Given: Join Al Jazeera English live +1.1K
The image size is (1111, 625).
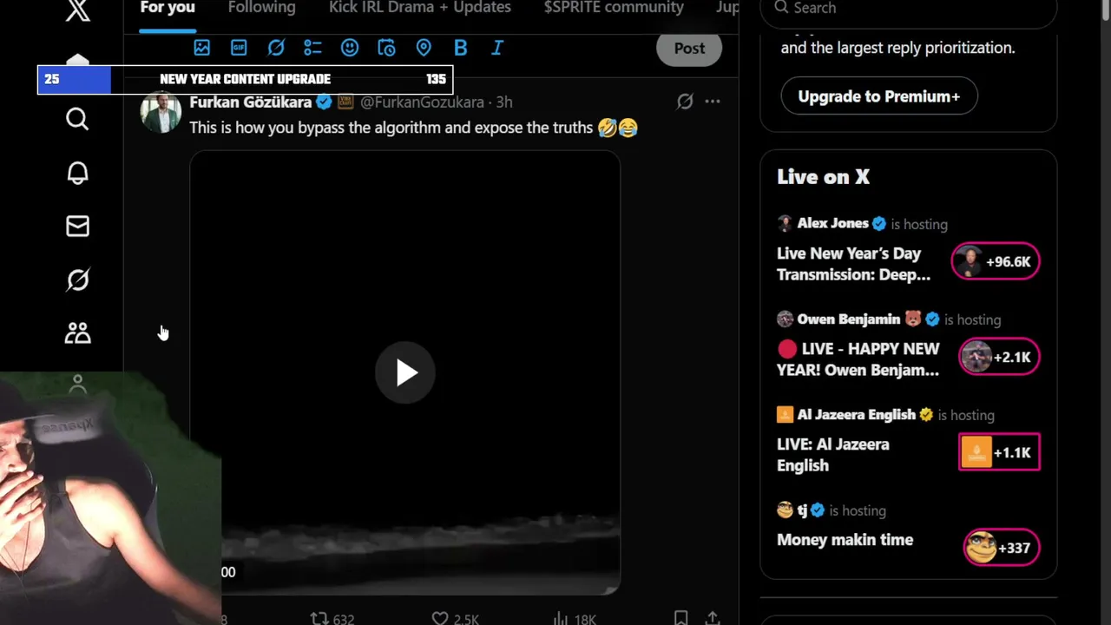Looking at the screenshot, I should pyautogui.click(x=999, y=452).
